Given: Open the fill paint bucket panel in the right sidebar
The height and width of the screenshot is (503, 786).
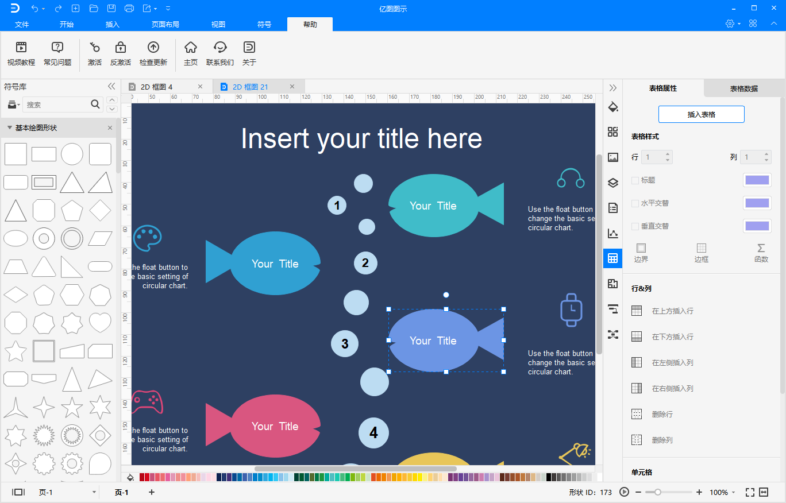Looking at the screenshot, I should click(x=613, y=107).
